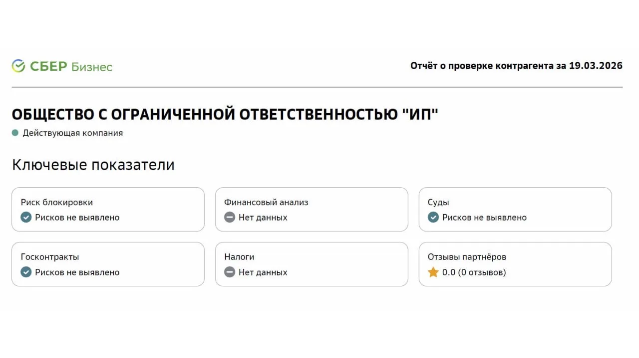Select the Суды indicator card
This screenshot has width=639, height=358.
pos(515,209)
